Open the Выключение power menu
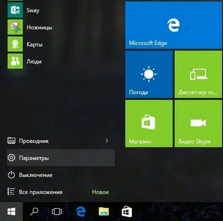The height and width of the screenshot is (221, 223). (x=61, y=175)
